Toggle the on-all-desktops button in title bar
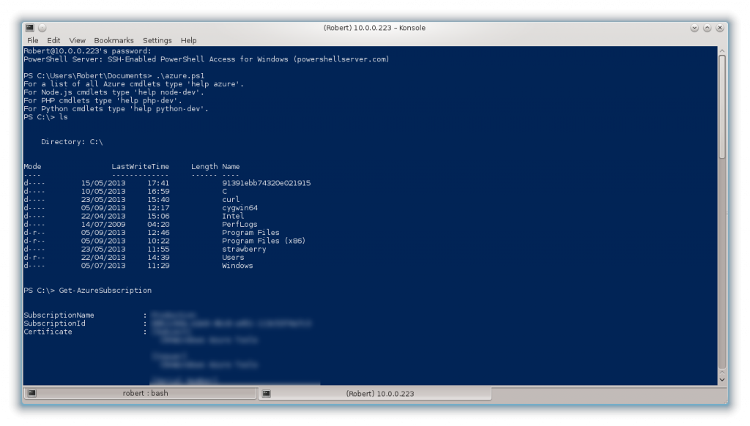Image resolution: width=750 pixels, height=426 pixels. pyautogui.click(x=42, y=28)
